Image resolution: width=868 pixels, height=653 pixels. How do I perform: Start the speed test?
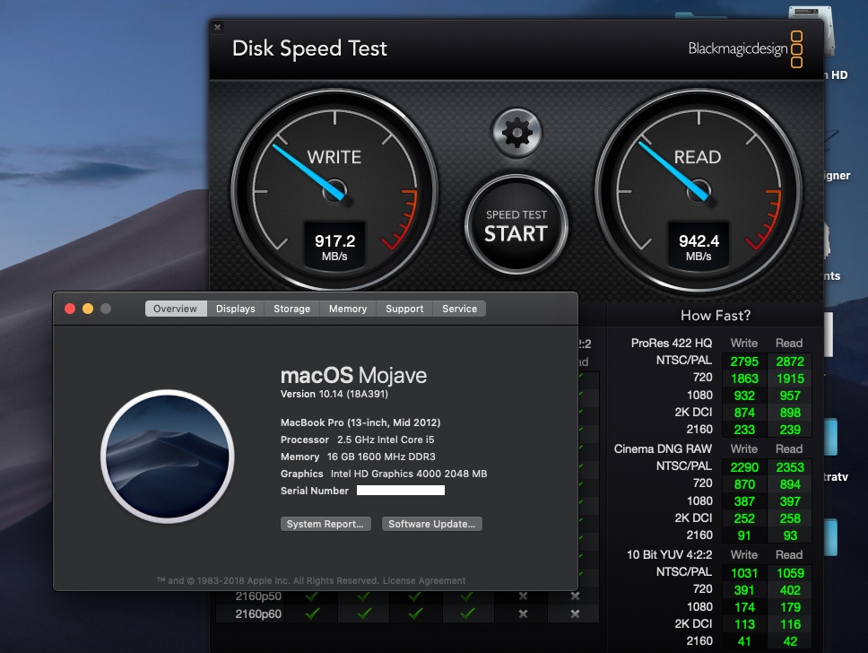point(516,225)
